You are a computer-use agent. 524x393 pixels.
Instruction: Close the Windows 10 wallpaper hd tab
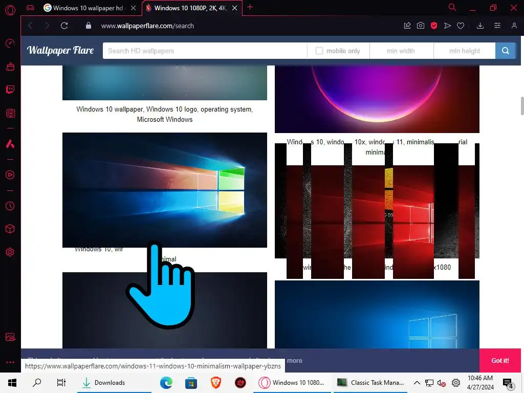pos(134,8)
